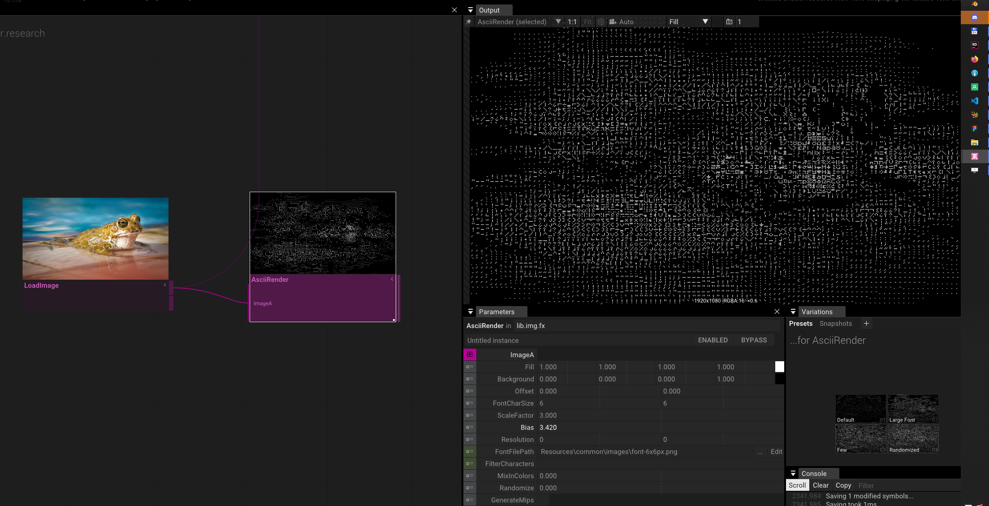Switch to the Presets tab
Viewport: 989px width, 506px height.
(800, 324)
